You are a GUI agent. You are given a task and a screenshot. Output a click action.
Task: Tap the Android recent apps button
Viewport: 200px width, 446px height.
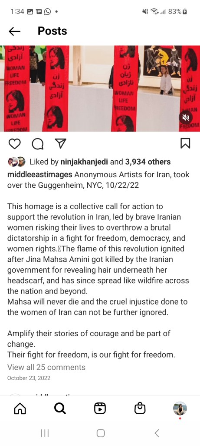click(45, 433)
